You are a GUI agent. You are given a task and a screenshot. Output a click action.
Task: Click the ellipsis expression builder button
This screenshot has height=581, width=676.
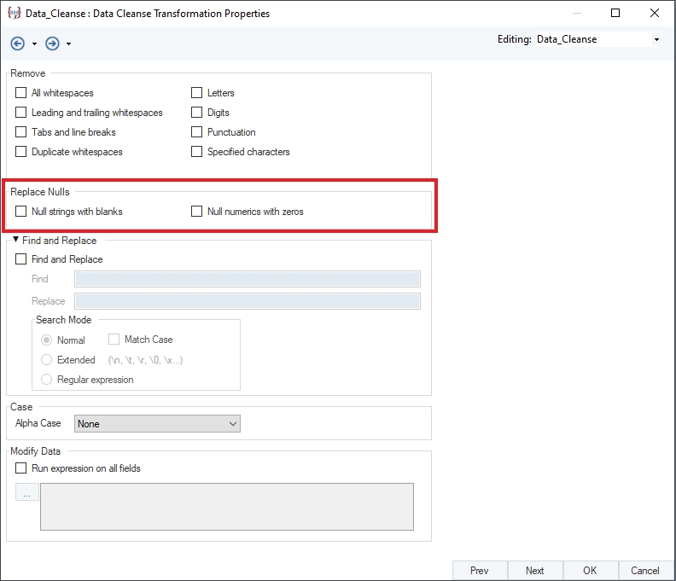tap(27, 492)
